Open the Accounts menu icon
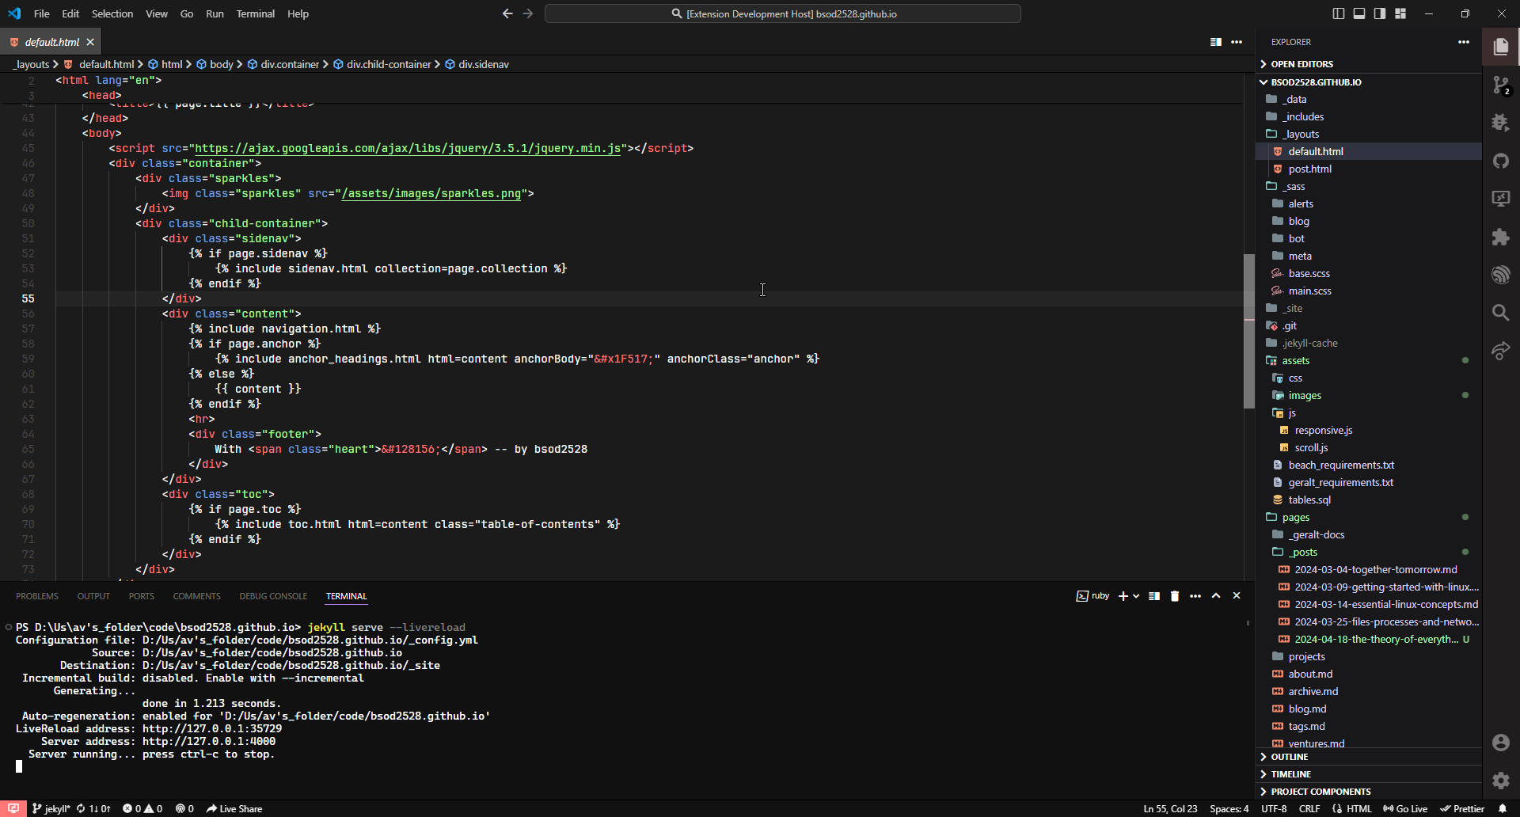 (1500, 742)
